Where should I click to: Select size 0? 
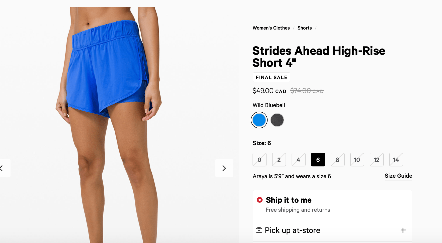[260, 160]
